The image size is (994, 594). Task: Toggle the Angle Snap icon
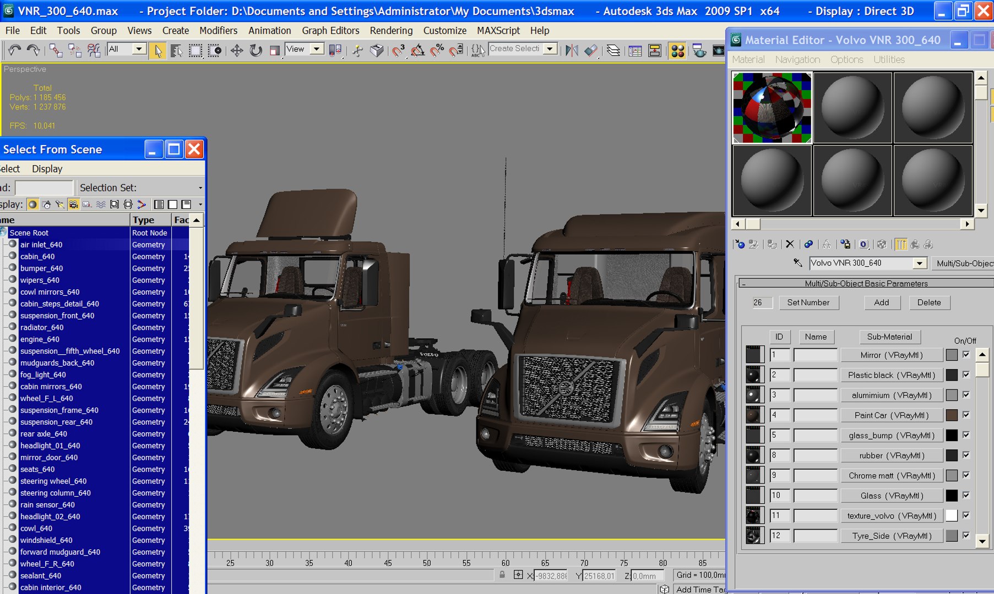[x=417, y=51]
